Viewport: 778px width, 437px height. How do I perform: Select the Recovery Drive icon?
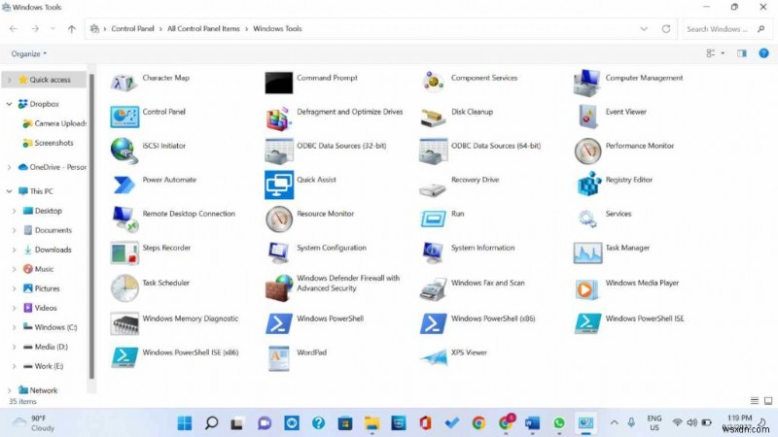[x=433, y=188]
